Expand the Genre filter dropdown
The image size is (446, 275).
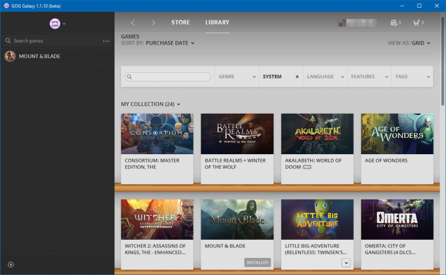pos(237,77)
